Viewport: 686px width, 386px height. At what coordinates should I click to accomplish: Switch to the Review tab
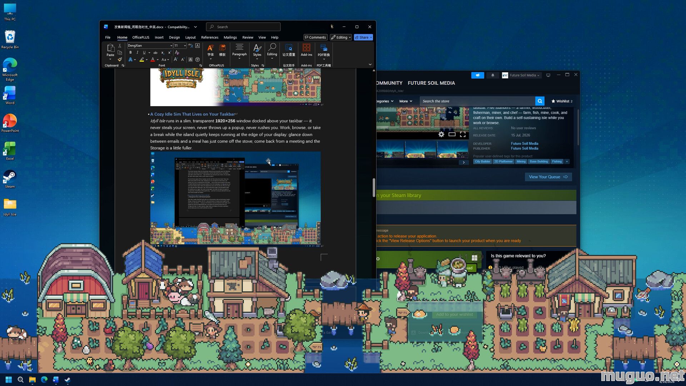[248, 37]
